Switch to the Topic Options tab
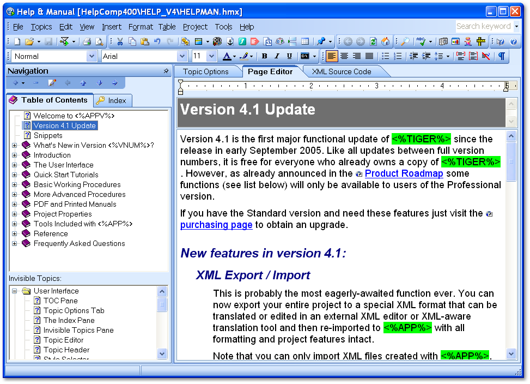This screenshot has height=384, width=530. pos(206,71)
